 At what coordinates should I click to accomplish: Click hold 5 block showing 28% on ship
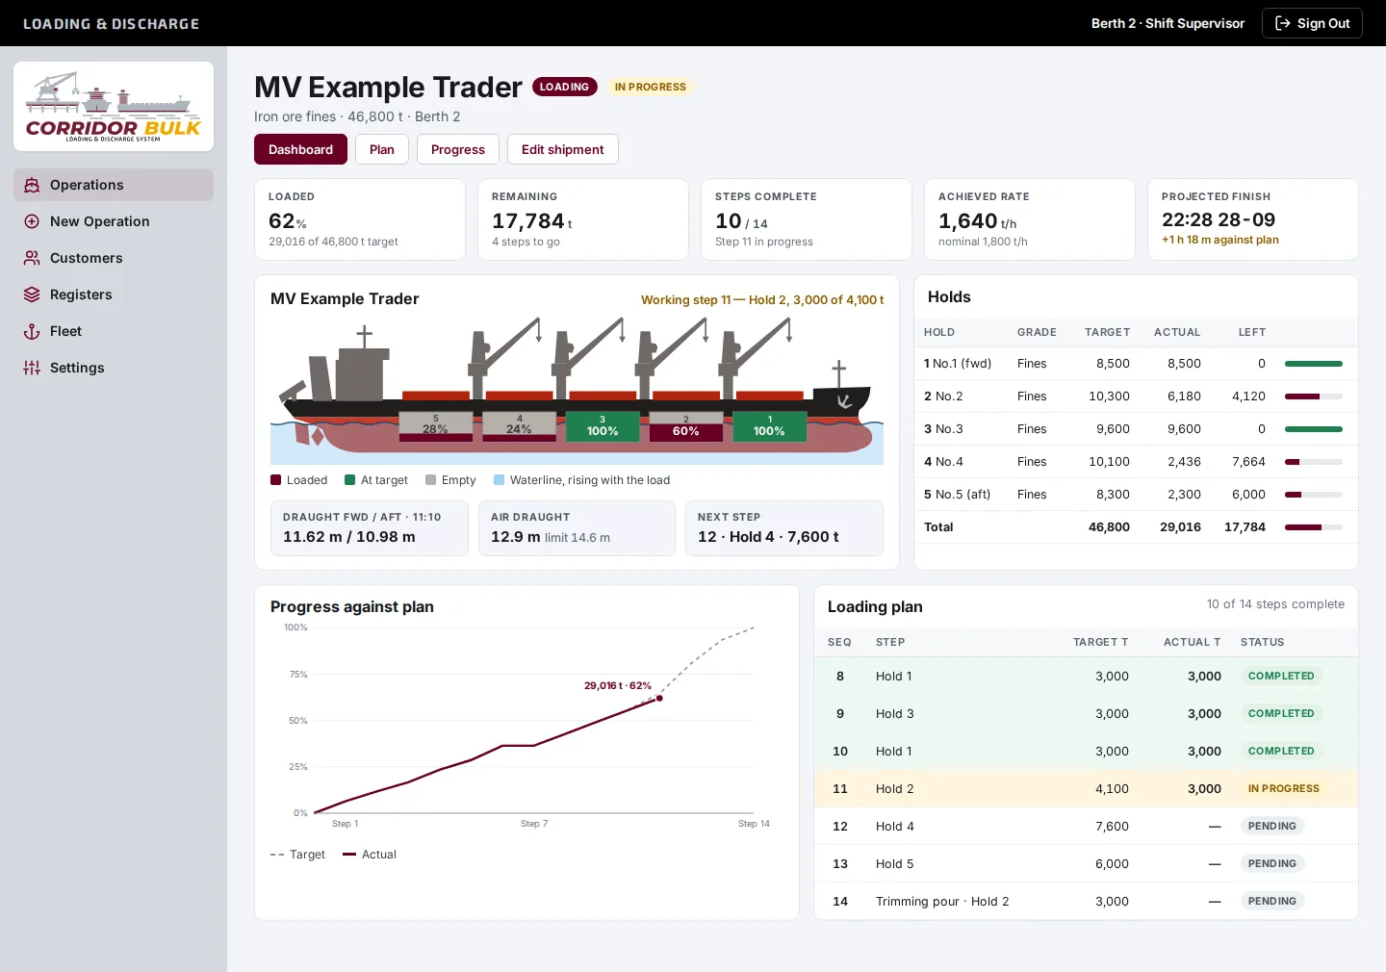tap(436, 426)
